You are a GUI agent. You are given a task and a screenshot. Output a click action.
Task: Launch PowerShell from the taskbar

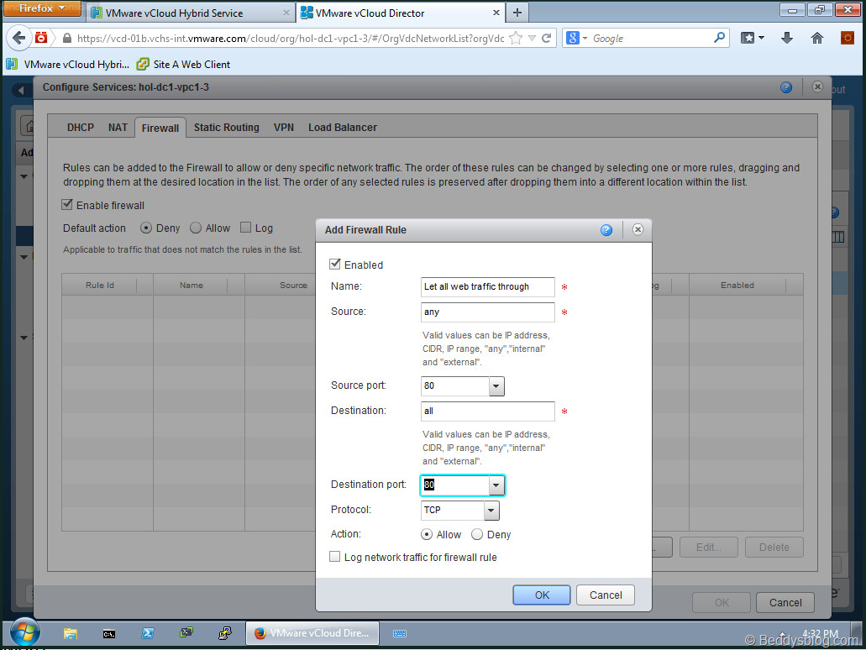148,633
